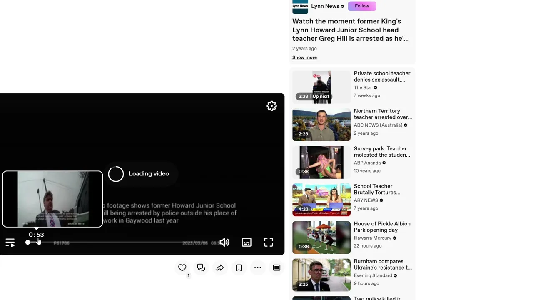Screen dimensions: 533x300
Task: Open 'Private school teacher denies sex assault' title
Action: [382, 77]
